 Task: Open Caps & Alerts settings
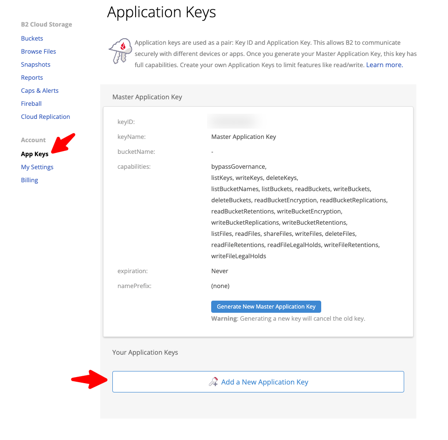pos(40,91)
